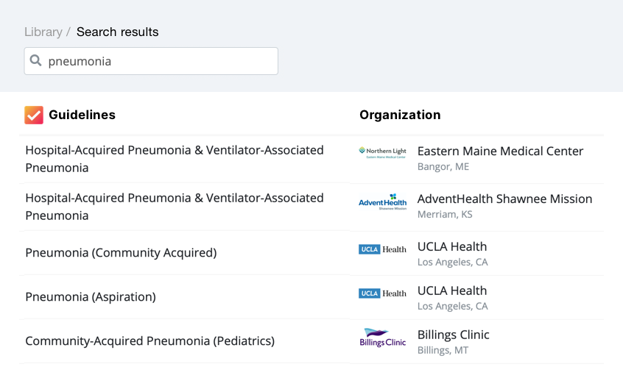The height and width of the screenshot is (378, 623).
Task: Click UCLA Health logo beside Community Acquired
Action: coord(382,249)
